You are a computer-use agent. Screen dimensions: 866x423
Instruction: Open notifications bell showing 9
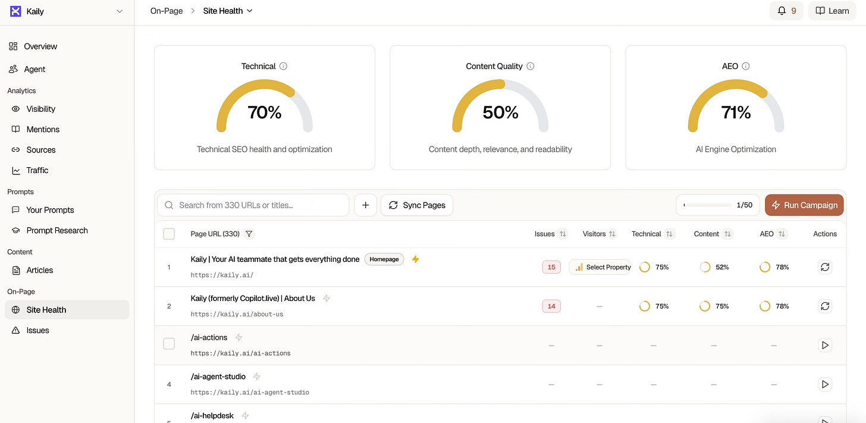(x=786, y=11)
